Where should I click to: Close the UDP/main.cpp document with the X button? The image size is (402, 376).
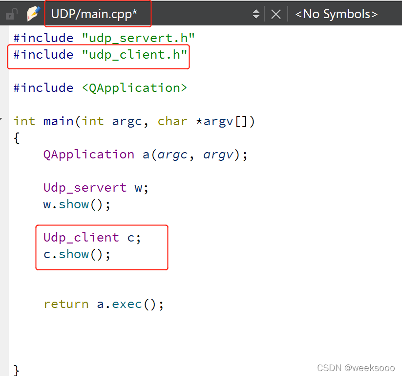click(x=276, y=14)
